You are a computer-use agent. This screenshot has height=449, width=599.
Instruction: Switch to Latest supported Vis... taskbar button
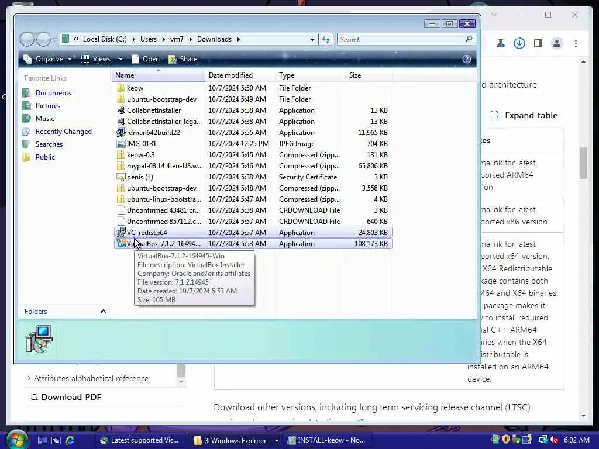click(140, 440)
